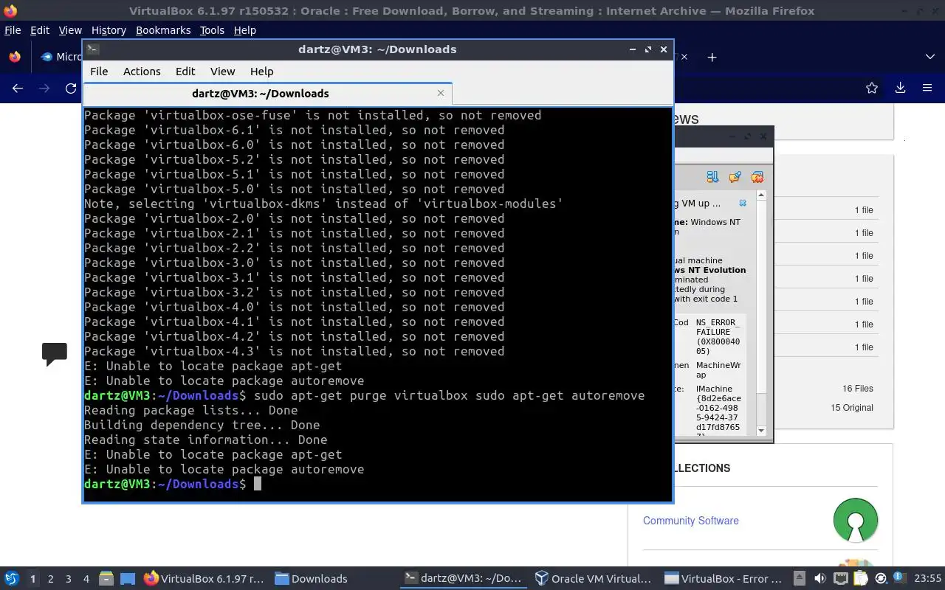Open the Firefox hamburger application menu
945x590 pixels.
point(927,88)
